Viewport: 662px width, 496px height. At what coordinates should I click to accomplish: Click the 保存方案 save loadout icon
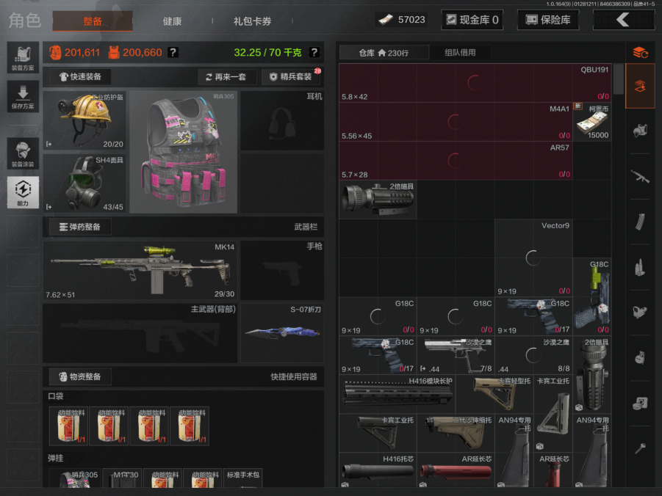pyautogui.click(x=22, y=96)
